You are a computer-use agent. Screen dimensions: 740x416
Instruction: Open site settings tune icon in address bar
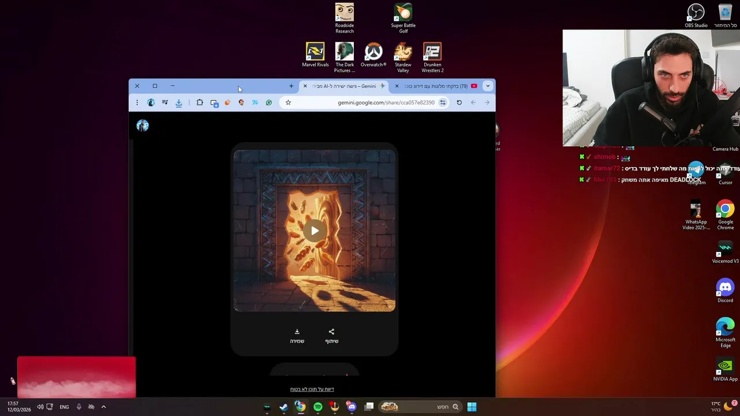(442, 102)
